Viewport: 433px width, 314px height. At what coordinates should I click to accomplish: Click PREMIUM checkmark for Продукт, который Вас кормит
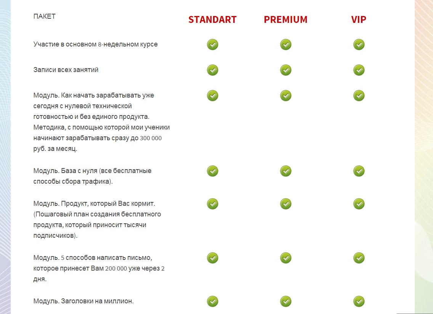click(285, 204)
